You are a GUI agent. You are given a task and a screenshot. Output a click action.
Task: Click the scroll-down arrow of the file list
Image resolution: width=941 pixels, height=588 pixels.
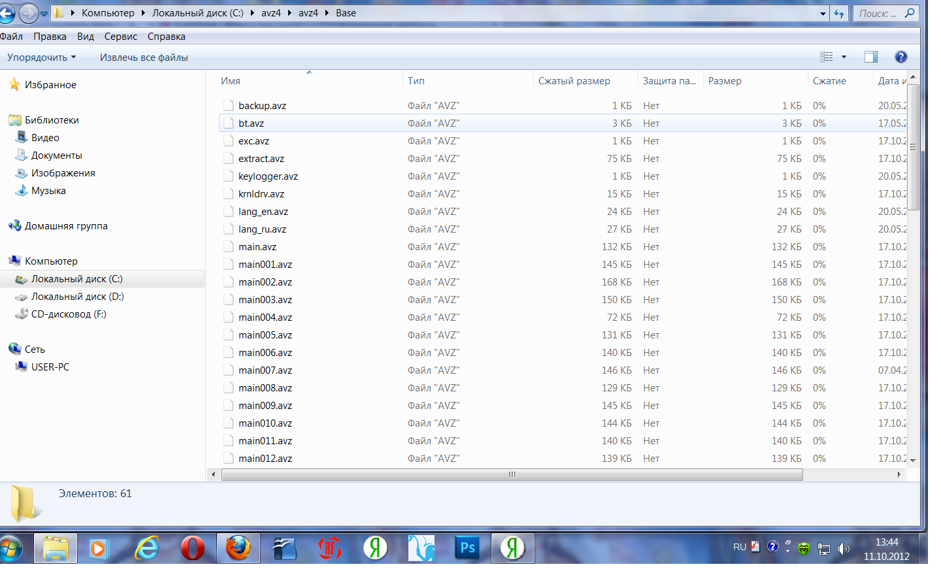point(914,460)
